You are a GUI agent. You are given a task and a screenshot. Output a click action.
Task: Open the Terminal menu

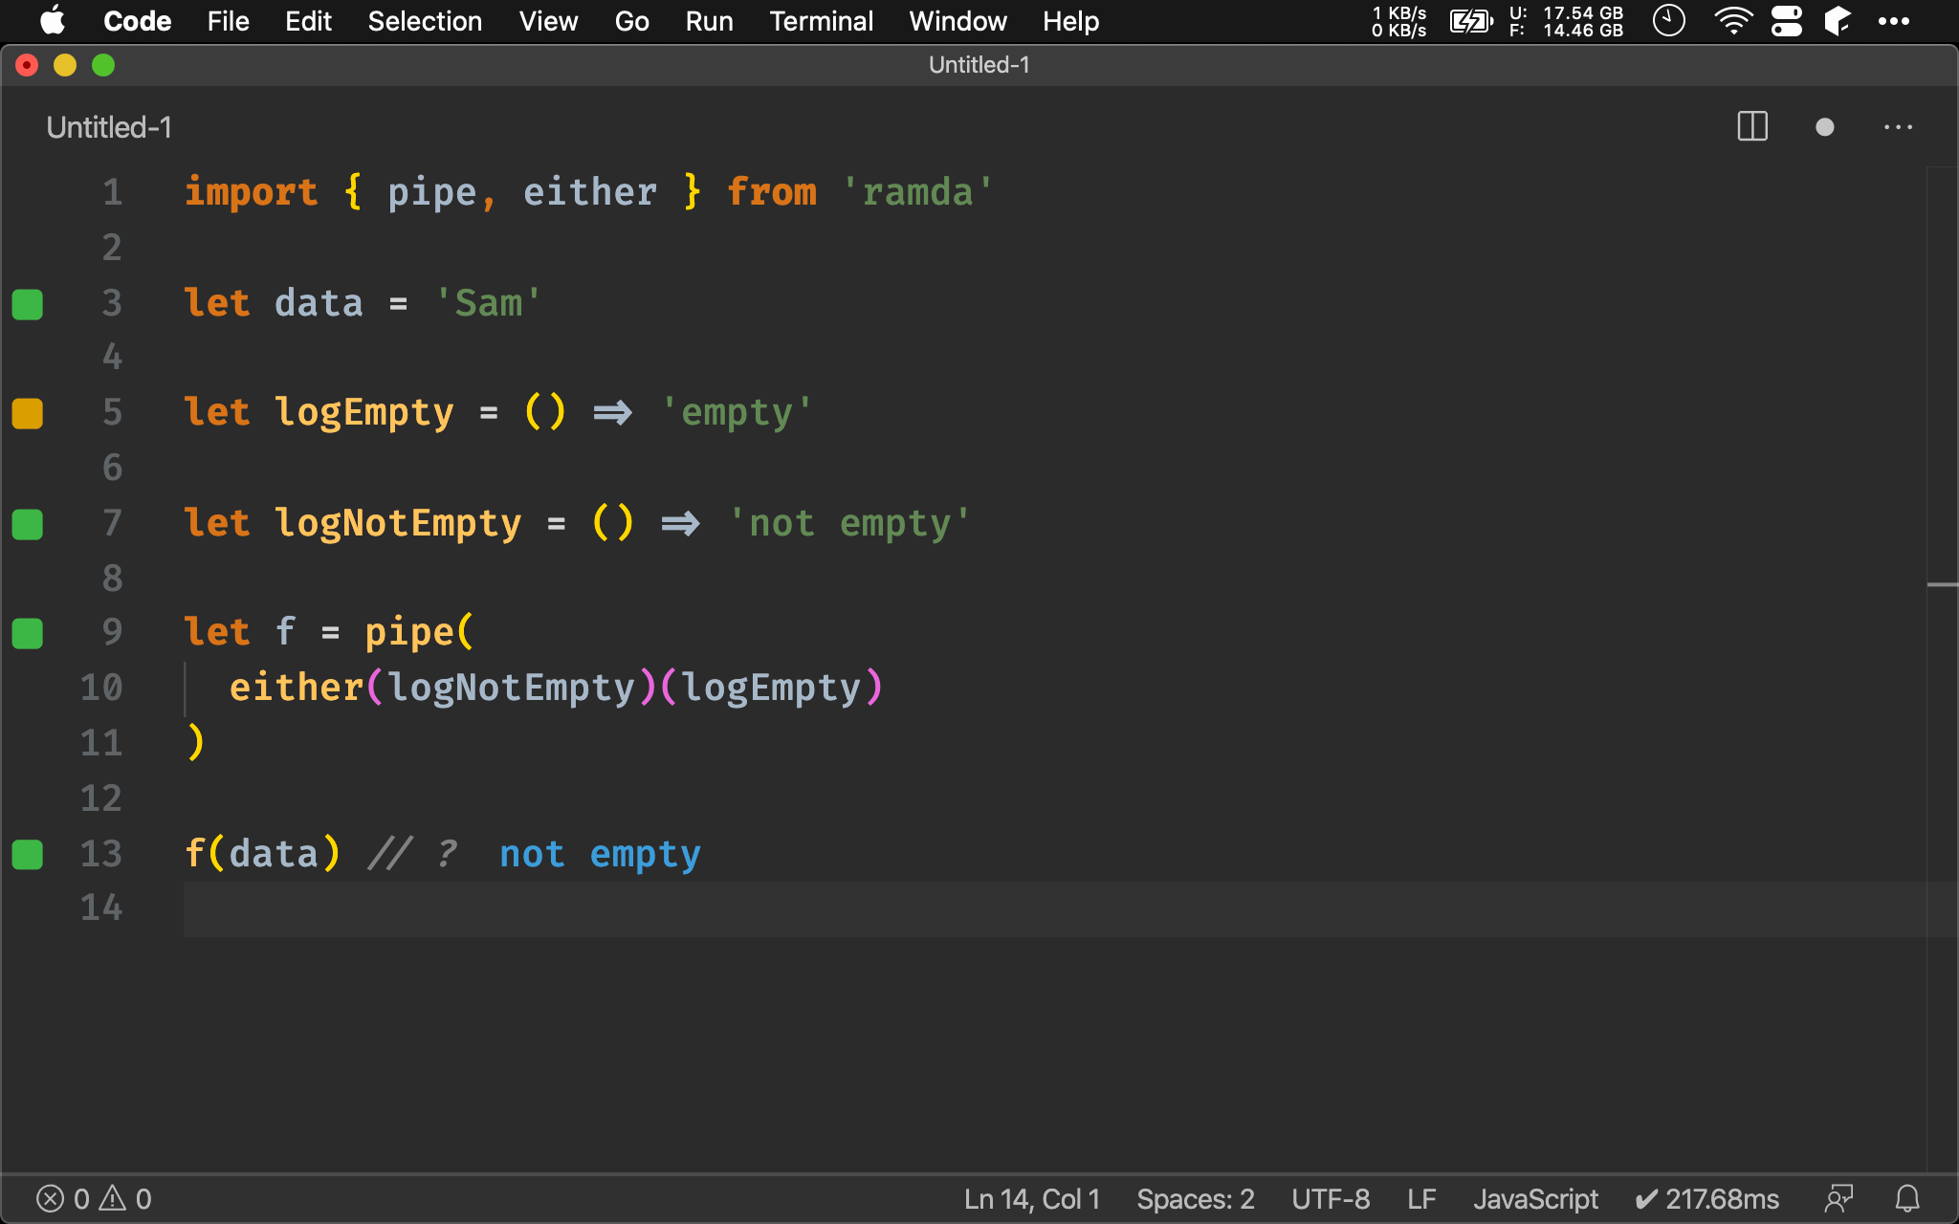(821, 21)
